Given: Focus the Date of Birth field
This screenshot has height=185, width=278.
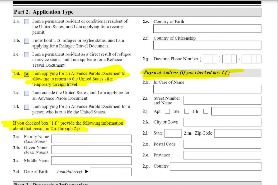Looking at the screenshot, I should coord(111,172).
